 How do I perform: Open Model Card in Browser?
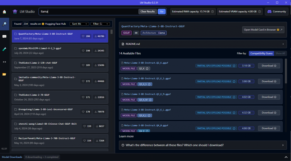pyautogui.click(x=263, y=30)
